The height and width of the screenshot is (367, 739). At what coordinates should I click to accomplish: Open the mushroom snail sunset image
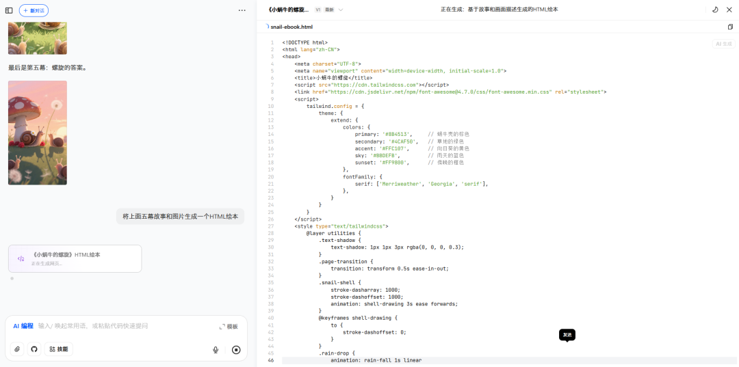point(38,133)
